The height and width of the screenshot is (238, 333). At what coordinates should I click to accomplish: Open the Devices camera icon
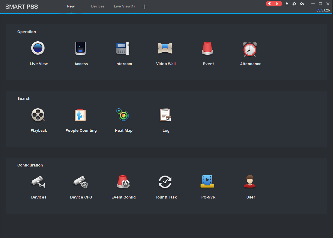click(38, 182)
